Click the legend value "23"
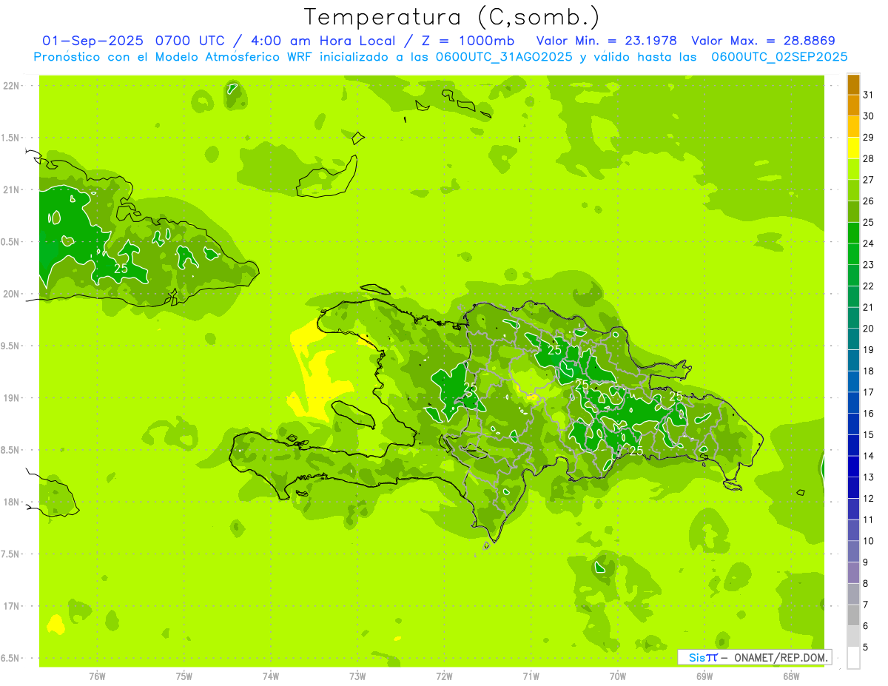This screenshot has height=686, width=888. (x=869, y=265)
